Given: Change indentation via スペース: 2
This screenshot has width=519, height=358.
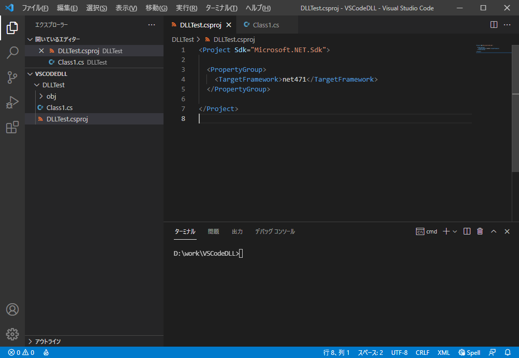Looking at the screenshot, I should 370,352.
